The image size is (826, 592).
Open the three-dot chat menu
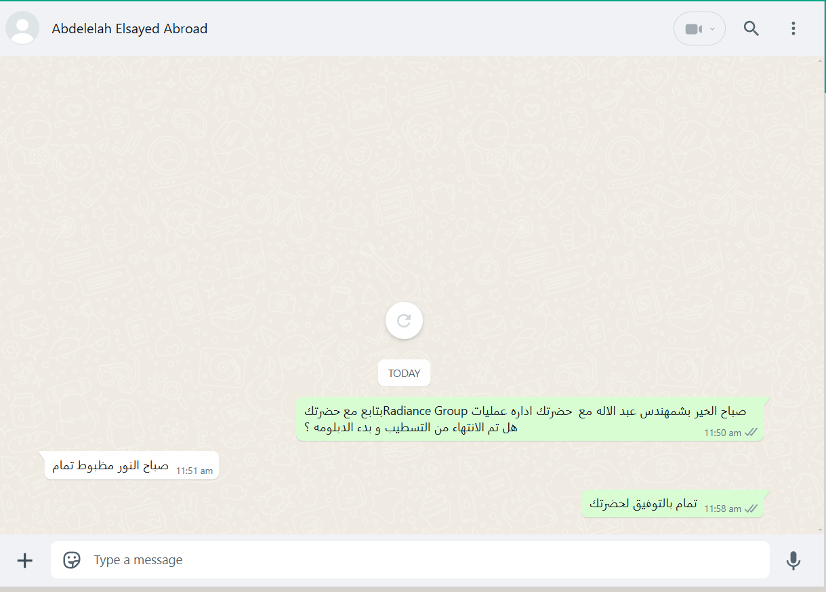(793, 28)
